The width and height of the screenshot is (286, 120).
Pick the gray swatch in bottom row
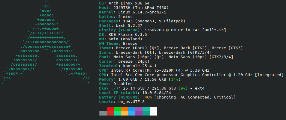(x=103, y=113)
